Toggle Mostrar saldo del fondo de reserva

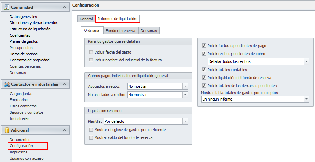coord(91,137)
